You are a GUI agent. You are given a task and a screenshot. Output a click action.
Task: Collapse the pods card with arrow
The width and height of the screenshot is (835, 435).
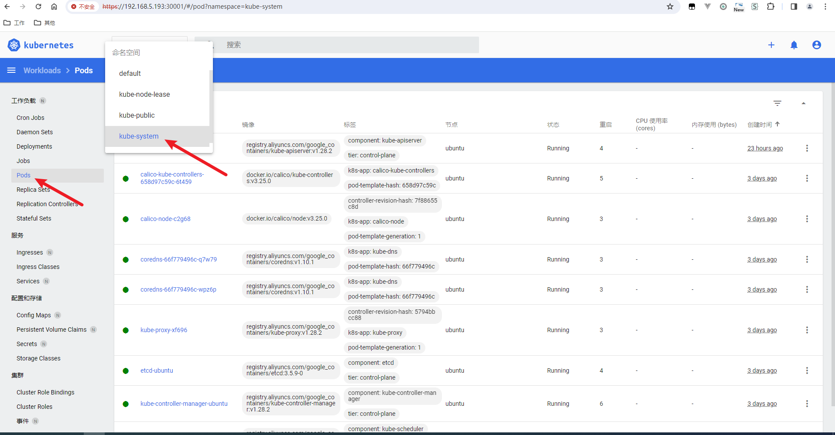[804, 103]
